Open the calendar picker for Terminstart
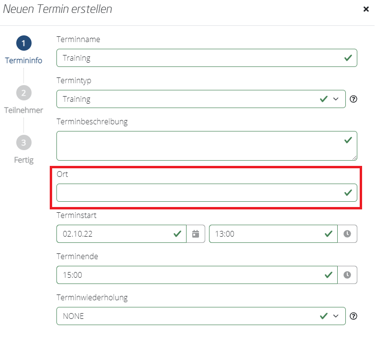This screenshot has height=349, width=375. click(x=196, y=234)
